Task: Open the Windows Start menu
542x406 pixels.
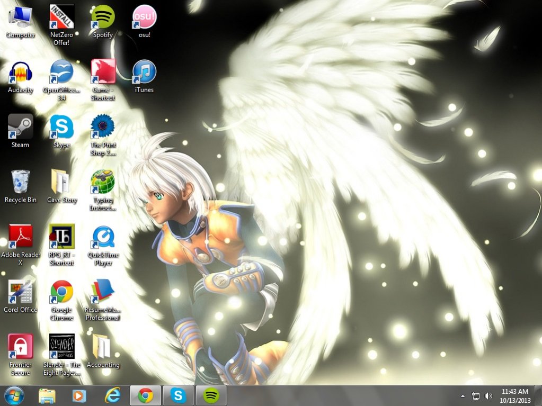Action: pos(14,395)
